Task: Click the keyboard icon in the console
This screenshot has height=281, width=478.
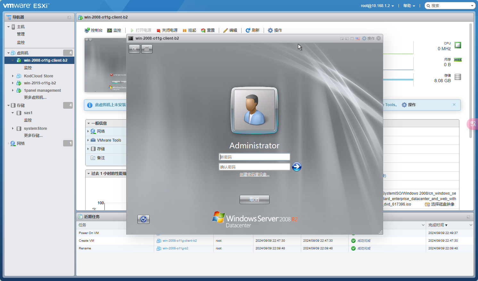Action: 147,49
